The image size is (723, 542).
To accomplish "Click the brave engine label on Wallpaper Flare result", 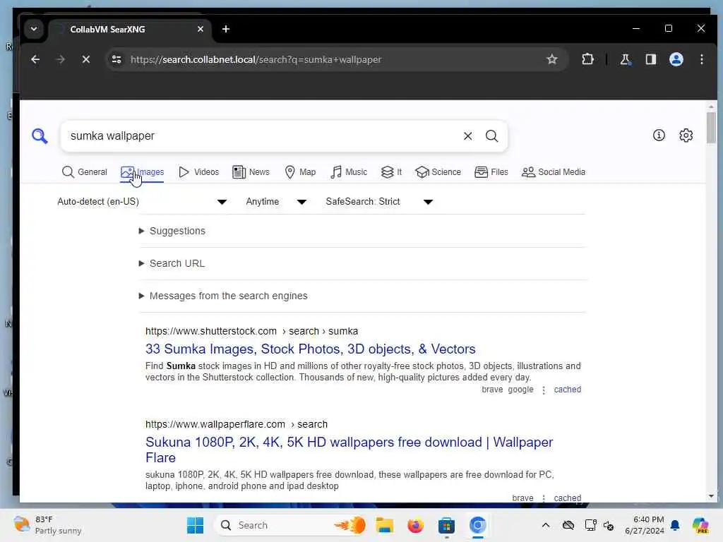I will coord(522,498).
